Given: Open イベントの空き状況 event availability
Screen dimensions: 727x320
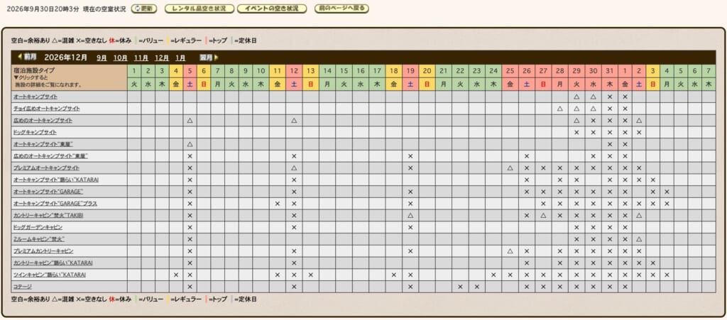Looking at the screenshot, I should point(272,9).
